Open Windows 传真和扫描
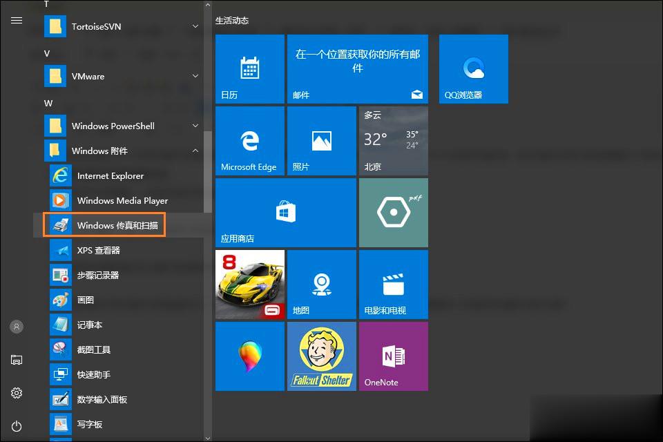663x442 pixels. coord(123,225)
